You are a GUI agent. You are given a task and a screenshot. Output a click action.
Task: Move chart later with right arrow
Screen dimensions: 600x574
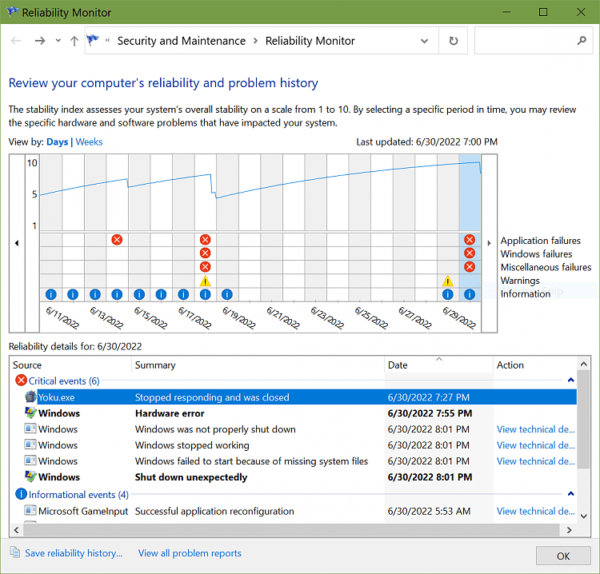click(x=489, y=243)
